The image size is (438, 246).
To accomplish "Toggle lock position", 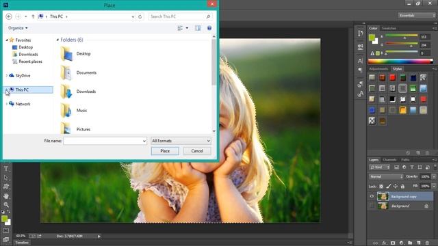I will click(x=396, y=187).
